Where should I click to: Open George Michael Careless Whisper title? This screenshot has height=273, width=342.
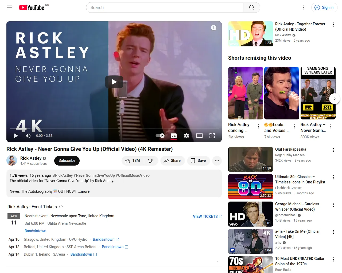(x=297, y=207)
